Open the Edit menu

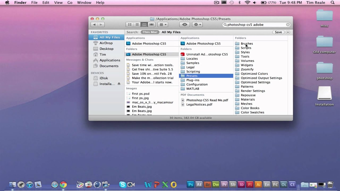[46, 2]
